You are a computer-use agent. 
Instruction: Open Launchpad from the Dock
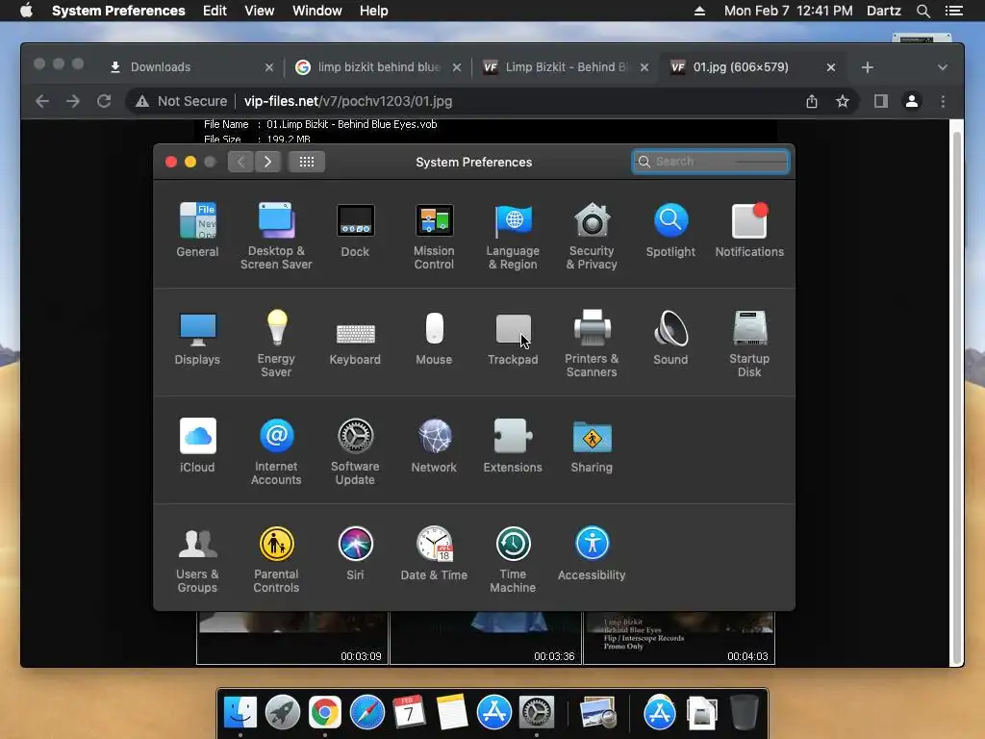coord(282,713)
